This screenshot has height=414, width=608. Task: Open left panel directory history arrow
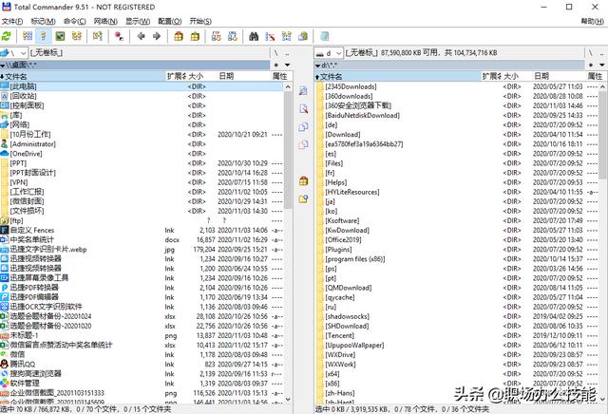coord(287,65)
